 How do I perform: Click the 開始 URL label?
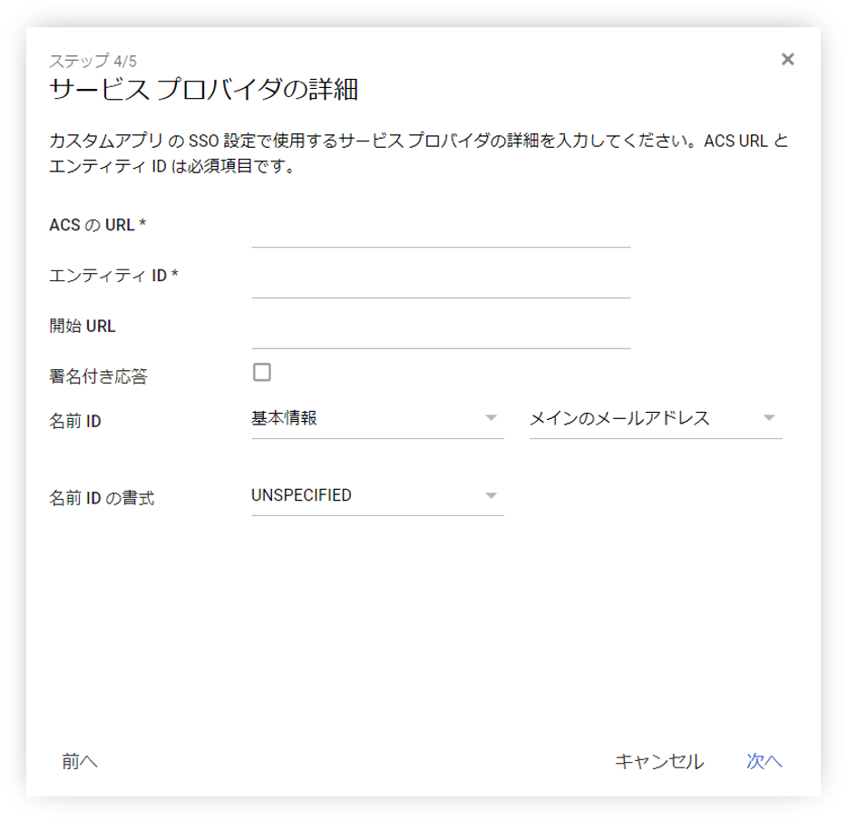coord(83,327)
